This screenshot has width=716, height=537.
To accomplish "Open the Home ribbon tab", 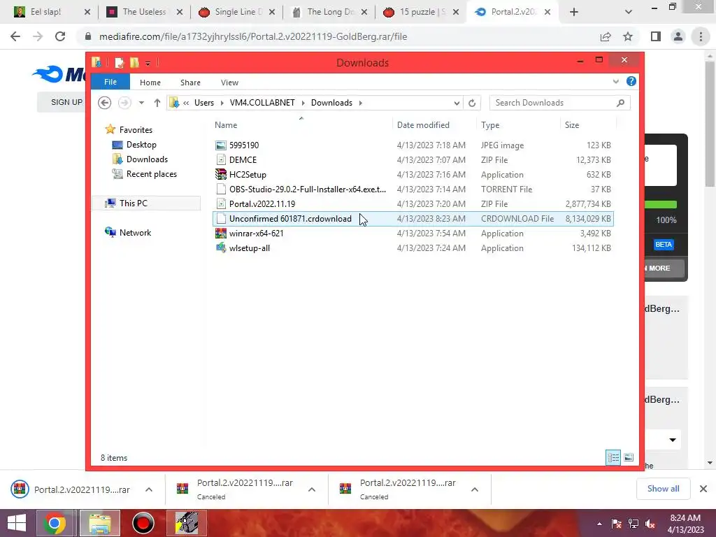I will point(150,83).
